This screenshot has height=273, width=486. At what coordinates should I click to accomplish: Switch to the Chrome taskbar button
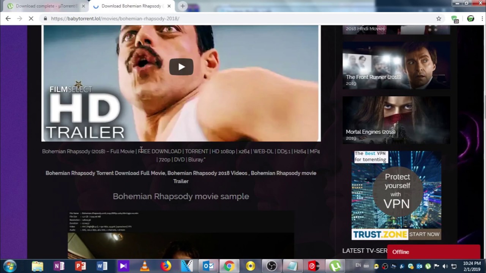[x=229, y=266]
